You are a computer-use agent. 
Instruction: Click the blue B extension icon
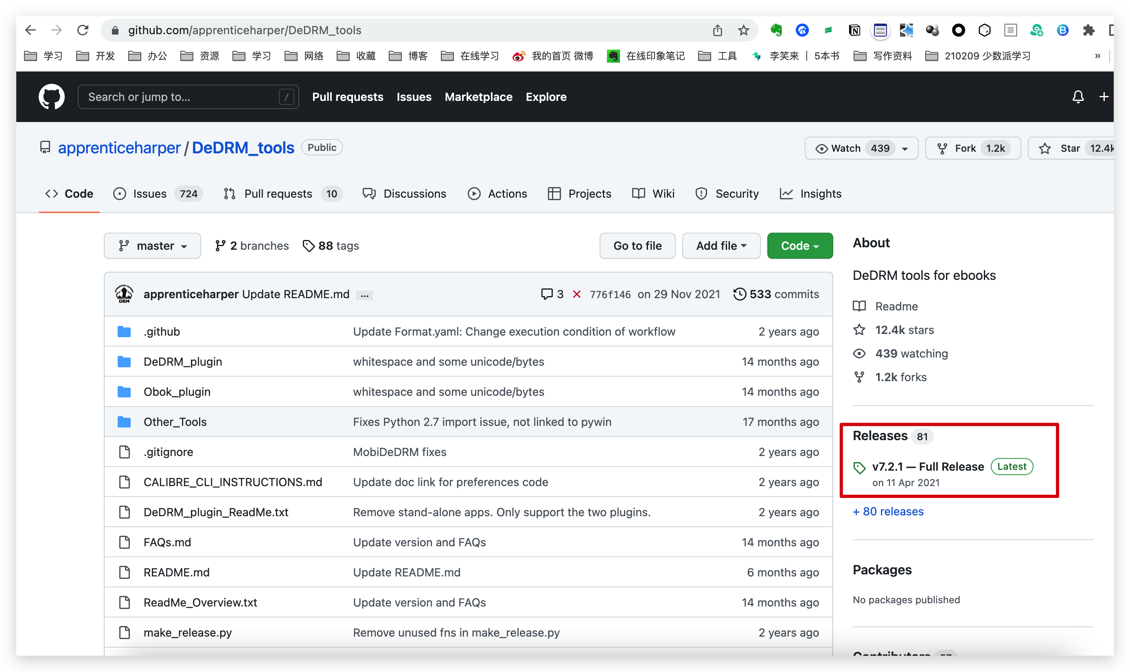(x=1062, y=30)
